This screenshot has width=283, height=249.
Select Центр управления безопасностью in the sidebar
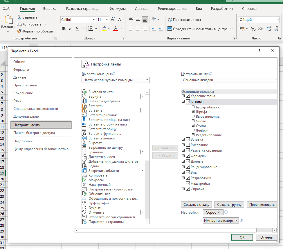(x=41, y=149)
